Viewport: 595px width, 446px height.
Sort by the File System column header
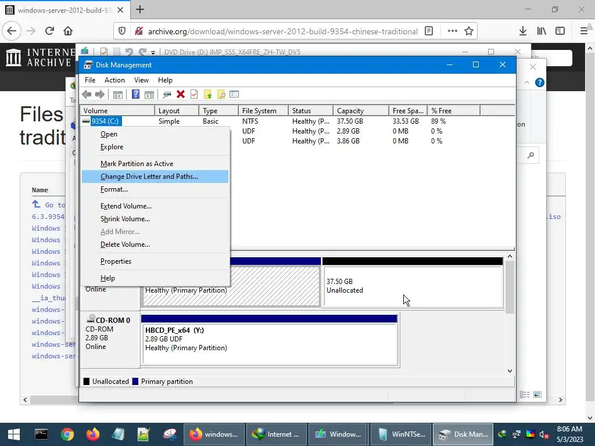point(263,111)
